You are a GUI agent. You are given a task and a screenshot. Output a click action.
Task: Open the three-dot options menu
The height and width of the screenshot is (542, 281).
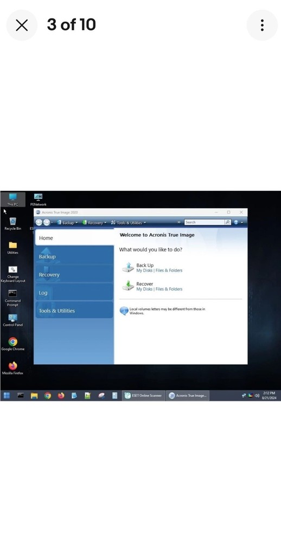262,25
